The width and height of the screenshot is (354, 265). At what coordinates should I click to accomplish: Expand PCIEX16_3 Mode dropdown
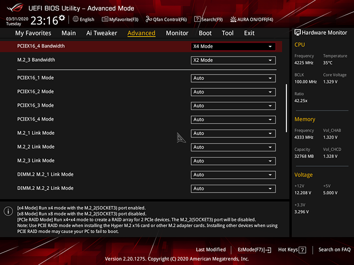[x=233, y=106]
